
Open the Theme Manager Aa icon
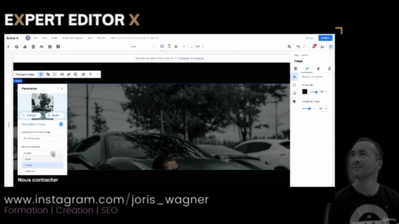click(42, 47)
